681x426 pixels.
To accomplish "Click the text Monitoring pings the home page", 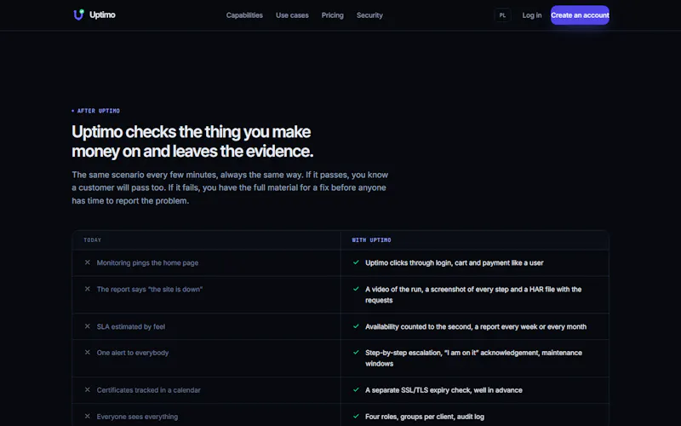I will pos(147,263).
